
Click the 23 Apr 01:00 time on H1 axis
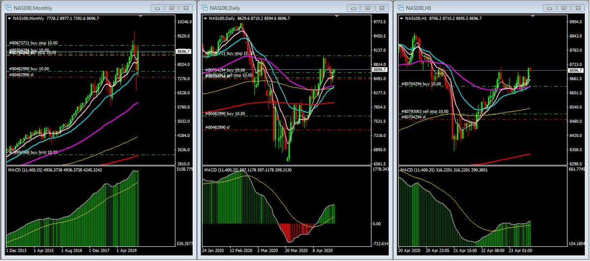[x=521, y=250]
